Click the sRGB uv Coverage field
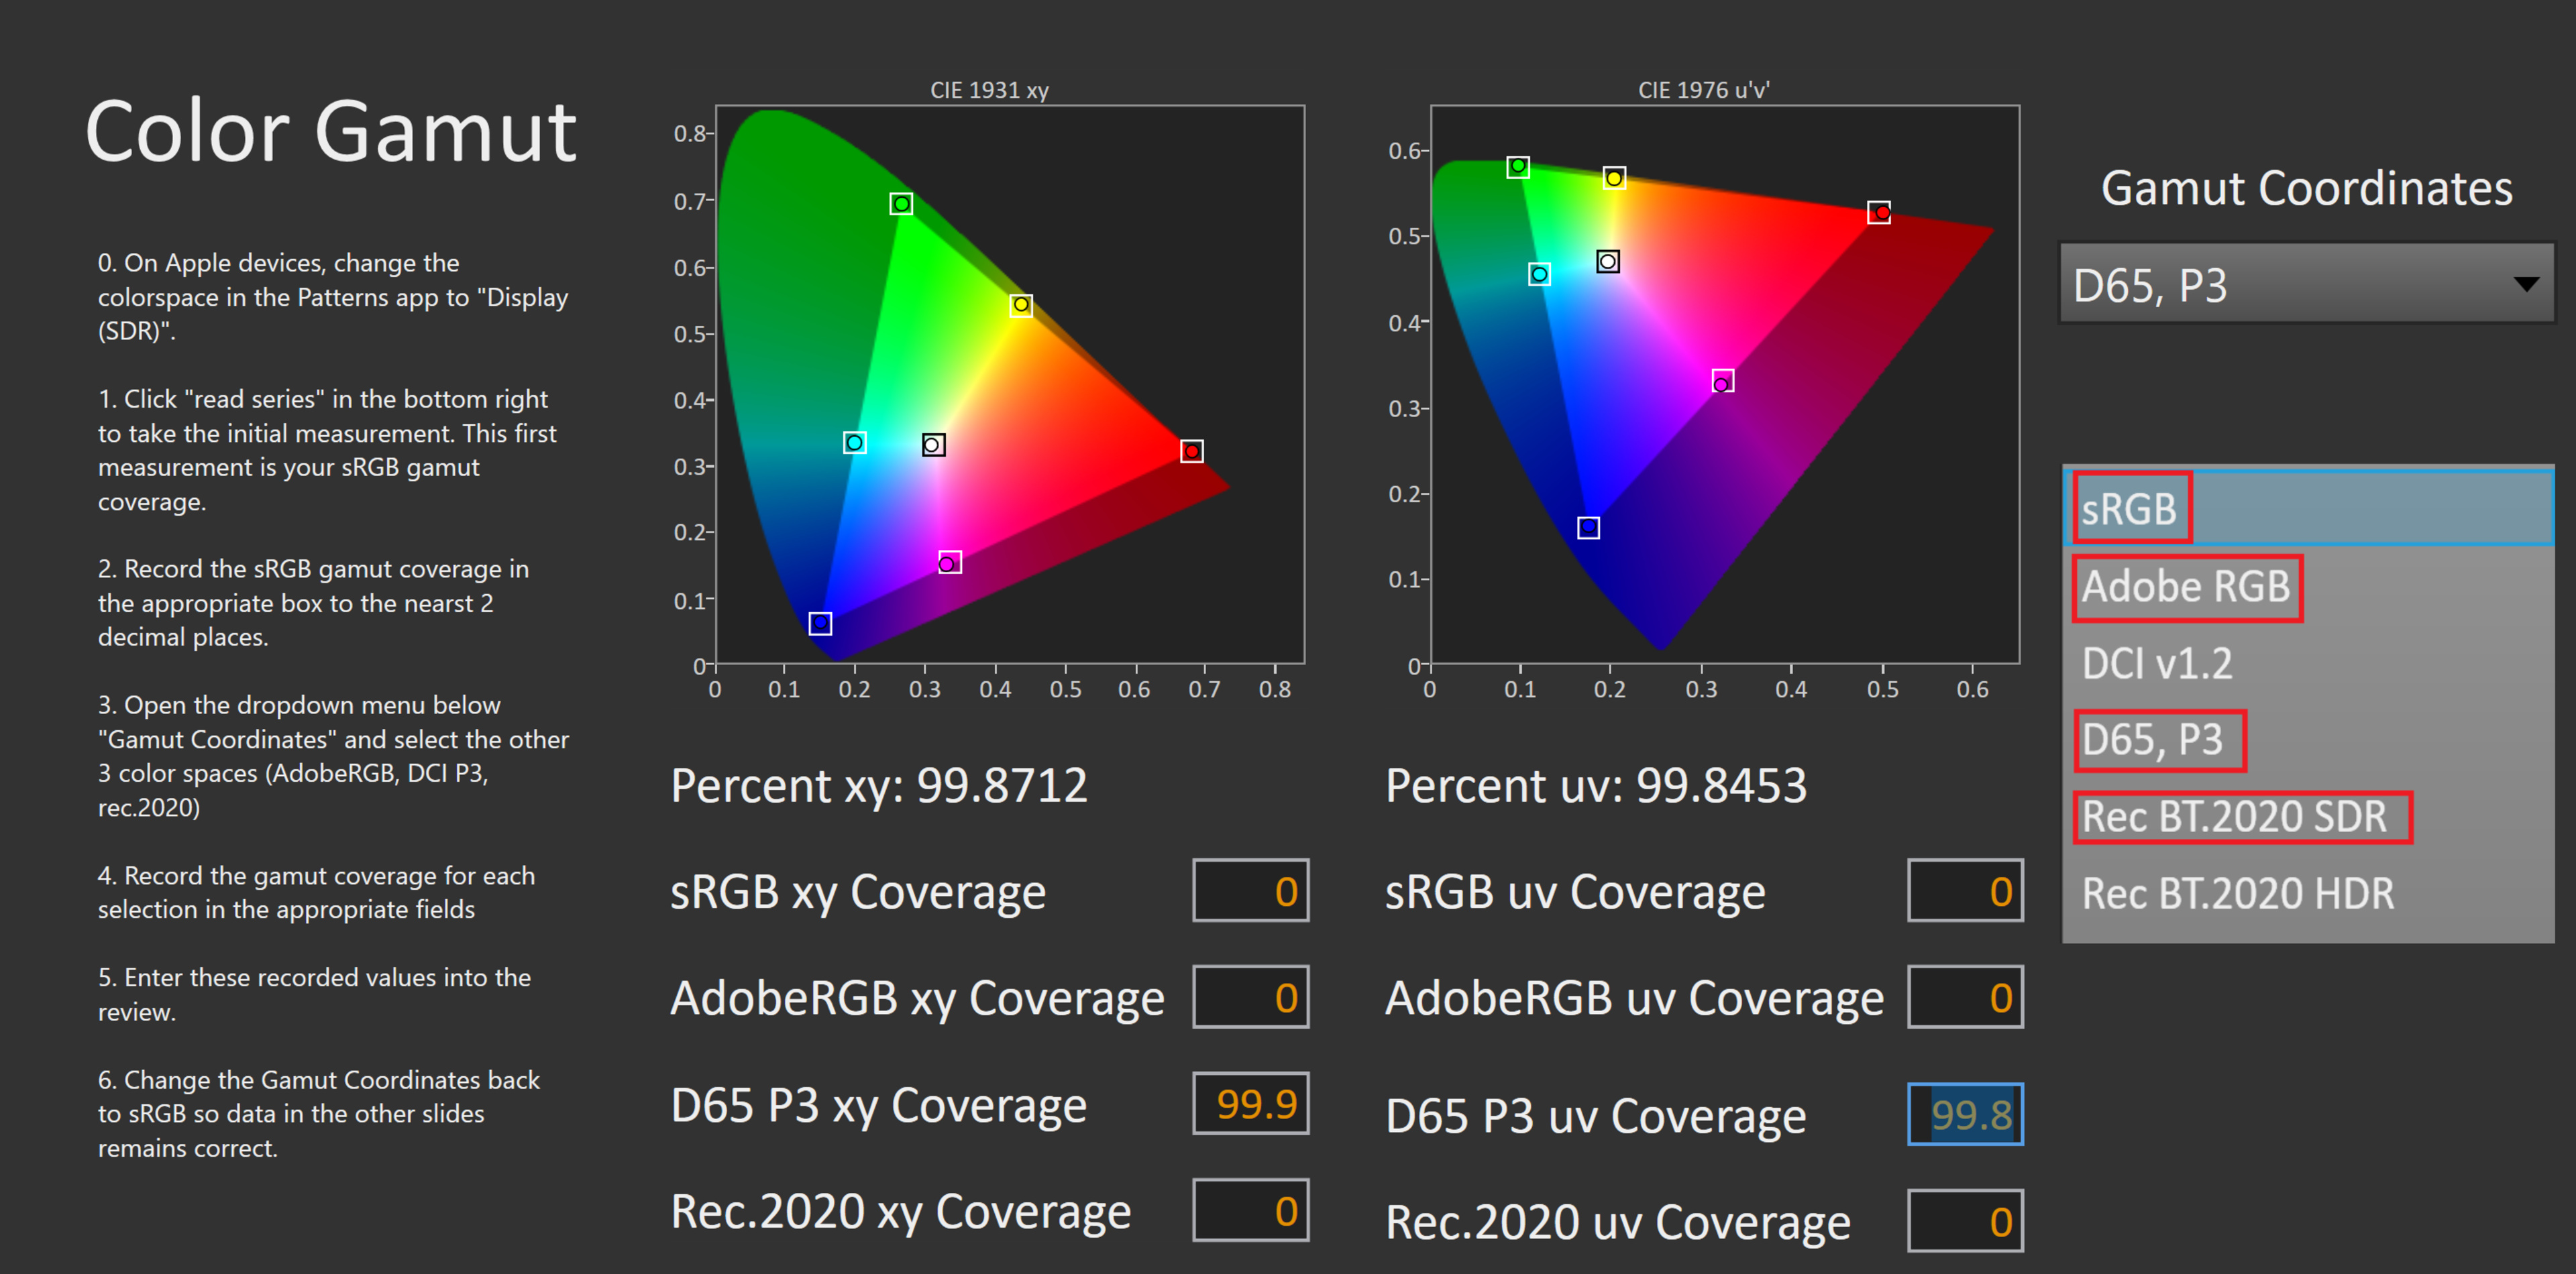The image size is (2576, 1274). click(1965, 891)
